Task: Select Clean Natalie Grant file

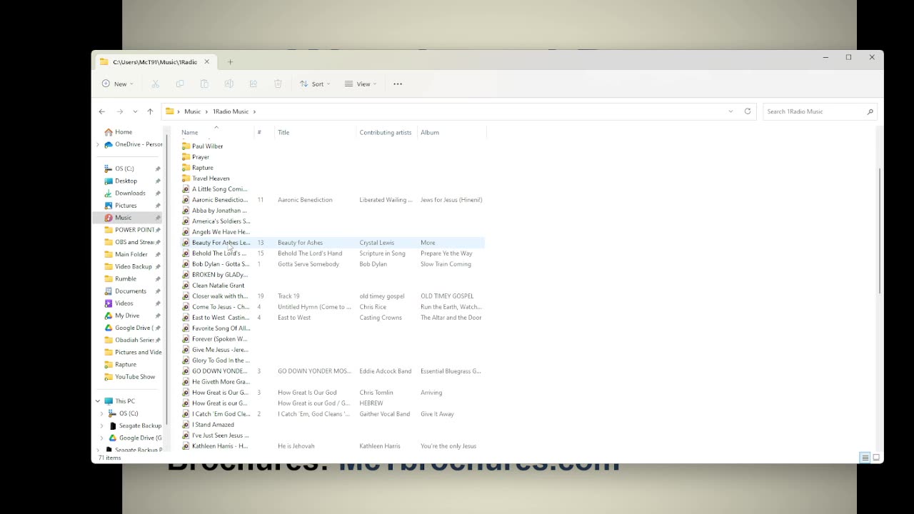Action: (x=333, y=286)
